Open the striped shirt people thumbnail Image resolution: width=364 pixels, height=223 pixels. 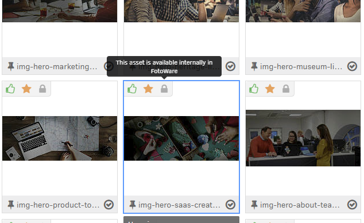tap(181, 11)
